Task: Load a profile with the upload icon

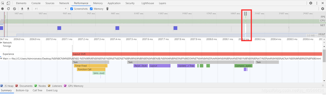Action: click(x=22, y=9)
